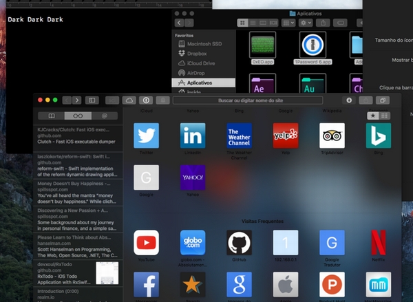Open The Weather Channel shortcut

coord(239,136)
